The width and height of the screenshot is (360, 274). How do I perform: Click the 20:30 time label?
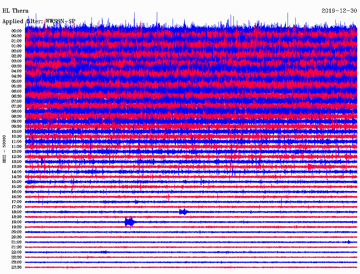[17, 237]
